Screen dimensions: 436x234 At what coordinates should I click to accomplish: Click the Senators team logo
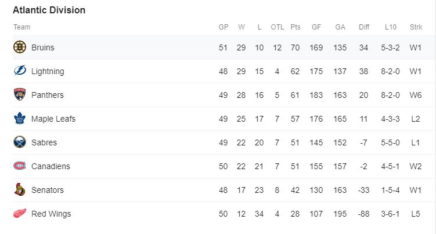pyautogui.click(x=20, y=189)
